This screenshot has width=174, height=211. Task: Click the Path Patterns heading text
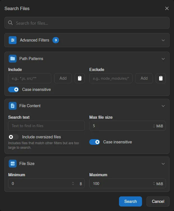(x=31, y=59)
